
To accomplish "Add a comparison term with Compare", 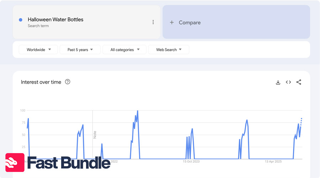I will tap(190, 22).
